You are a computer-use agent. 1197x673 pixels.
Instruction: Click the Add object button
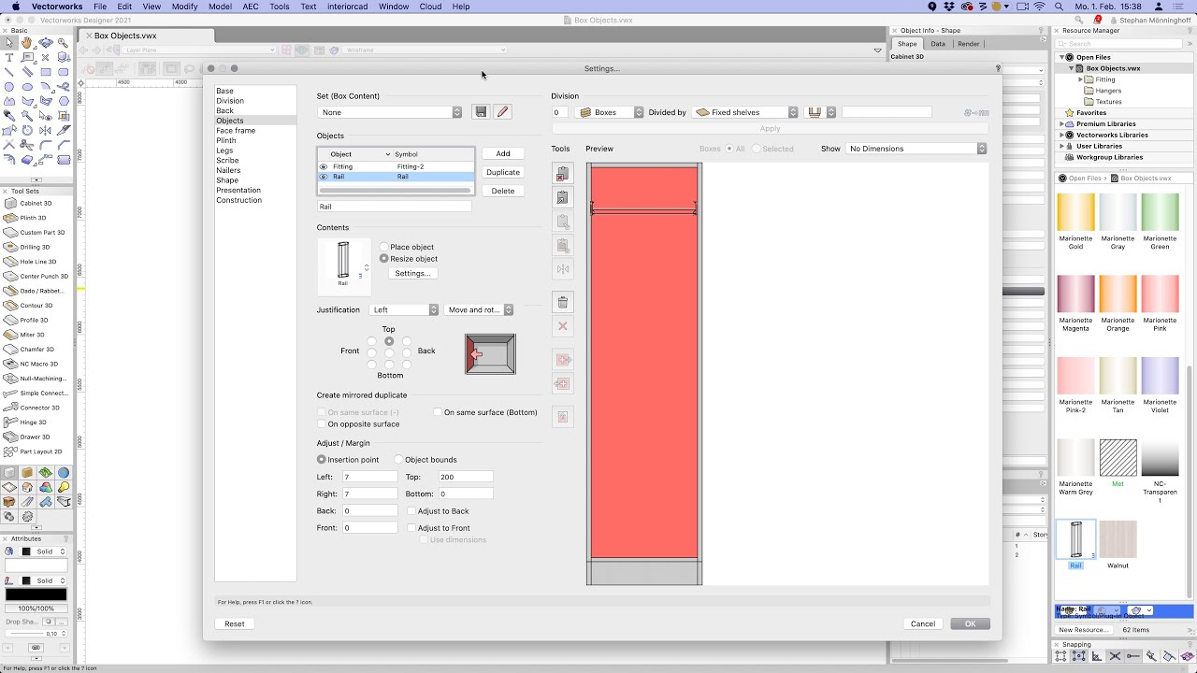point(503,153)
